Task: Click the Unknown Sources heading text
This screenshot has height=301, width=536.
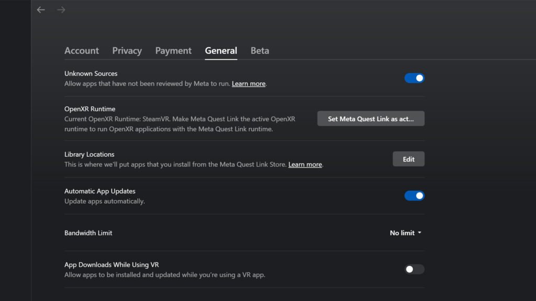Action: pyautogui.click(x=91, y=73)
